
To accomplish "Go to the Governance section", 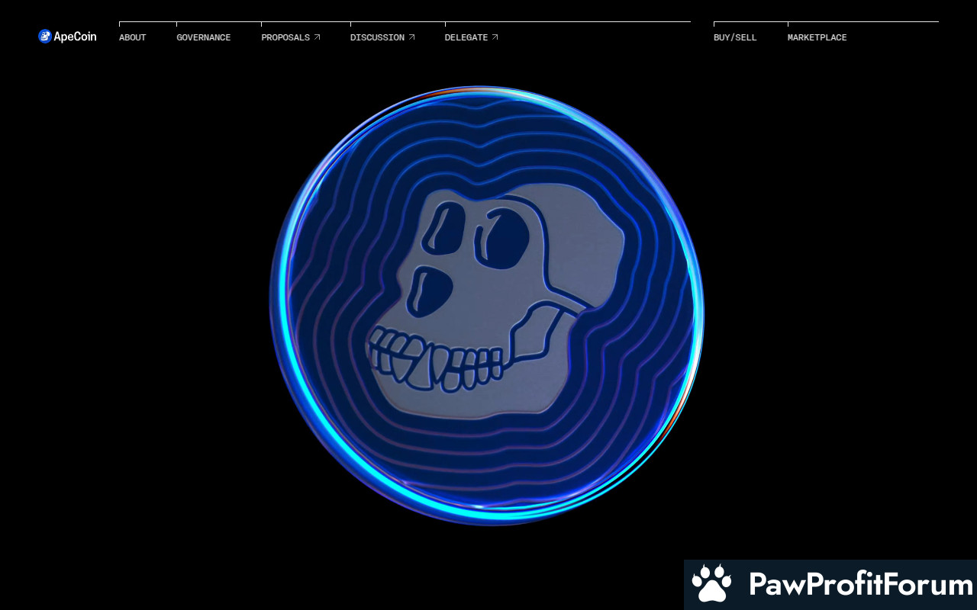I will click(204, 37).
